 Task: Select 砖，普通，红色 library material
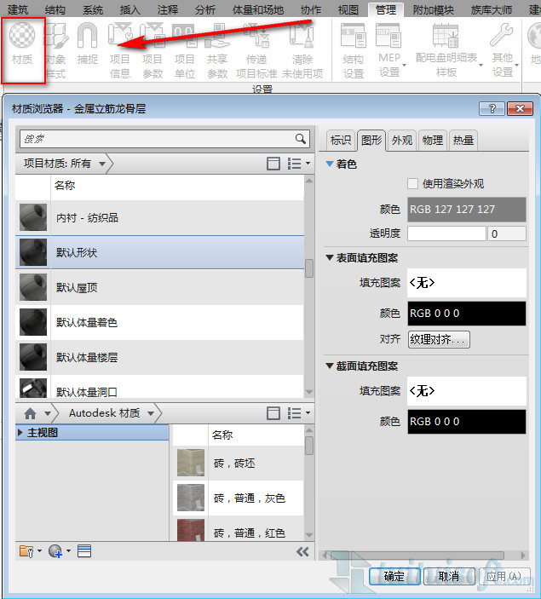(239, 530)
